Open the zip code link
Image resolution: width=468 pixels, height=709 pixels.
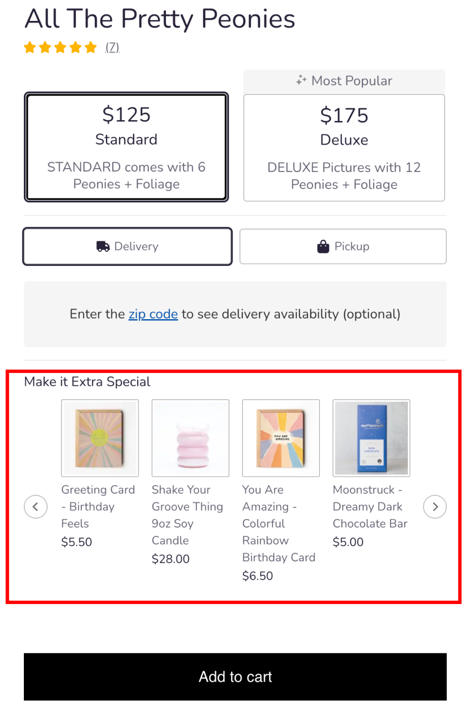[x=153, y=314]
